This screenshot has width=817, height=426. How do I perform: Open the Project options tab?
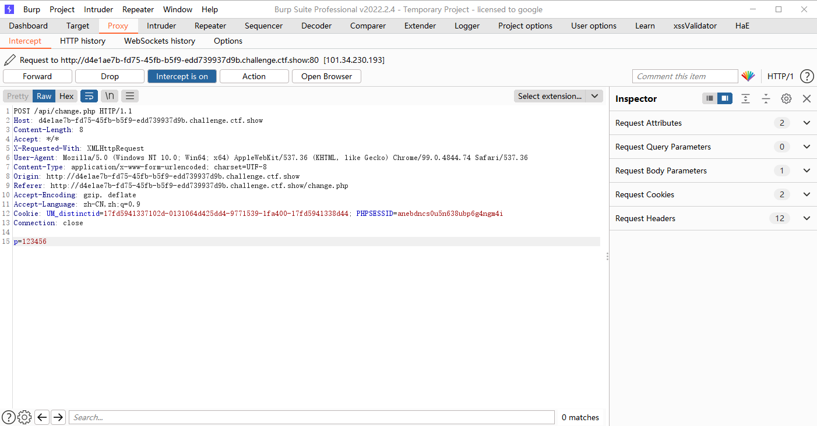pos(525,26)
